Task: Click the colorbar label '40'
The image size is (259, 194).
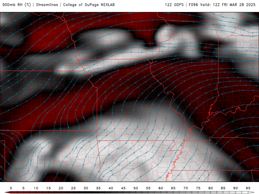Action: click(111, 188)
